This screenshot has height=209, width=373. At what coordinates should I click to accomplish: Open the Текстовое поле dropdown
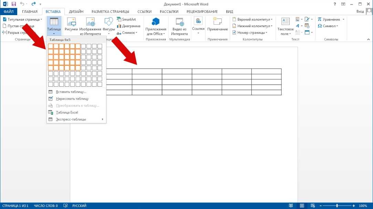[290, 34]
